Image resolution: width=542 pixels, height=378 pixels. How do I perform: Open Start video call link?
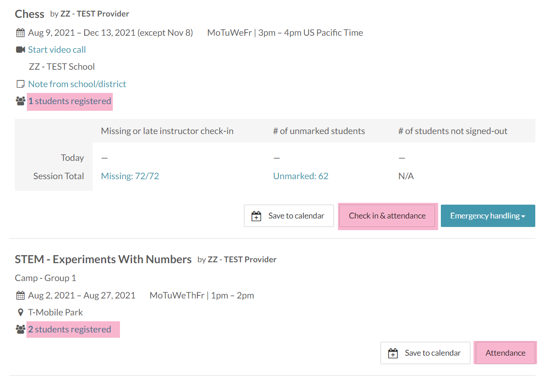click(57, 50)
